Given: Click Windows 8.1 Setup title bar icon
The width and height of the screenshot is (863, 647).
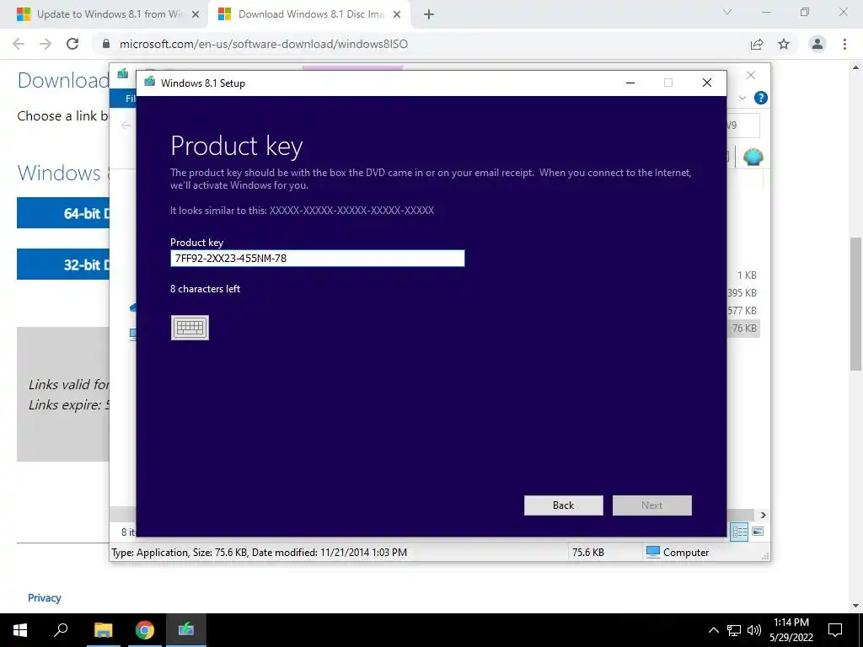Looking at the screenshot, I should click(x=150, y=83).
